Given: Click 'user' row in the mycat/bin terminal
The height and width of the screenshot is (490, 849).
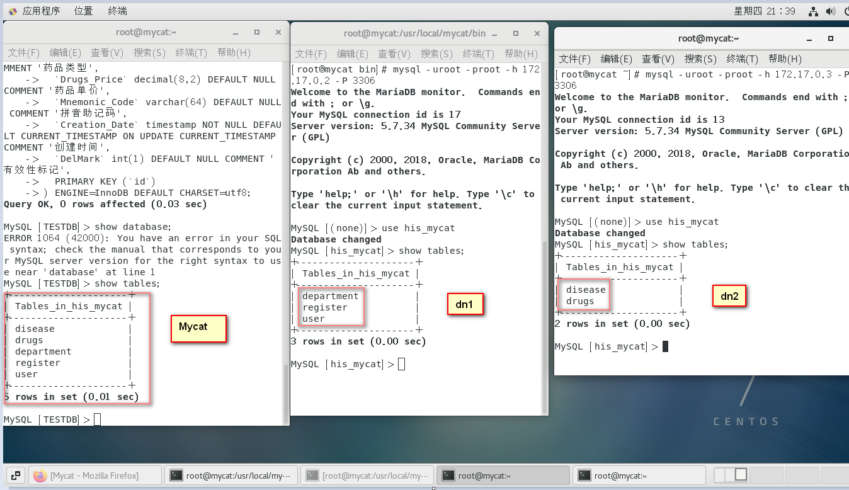Looking at the screenshot, I should coord(314,319).
